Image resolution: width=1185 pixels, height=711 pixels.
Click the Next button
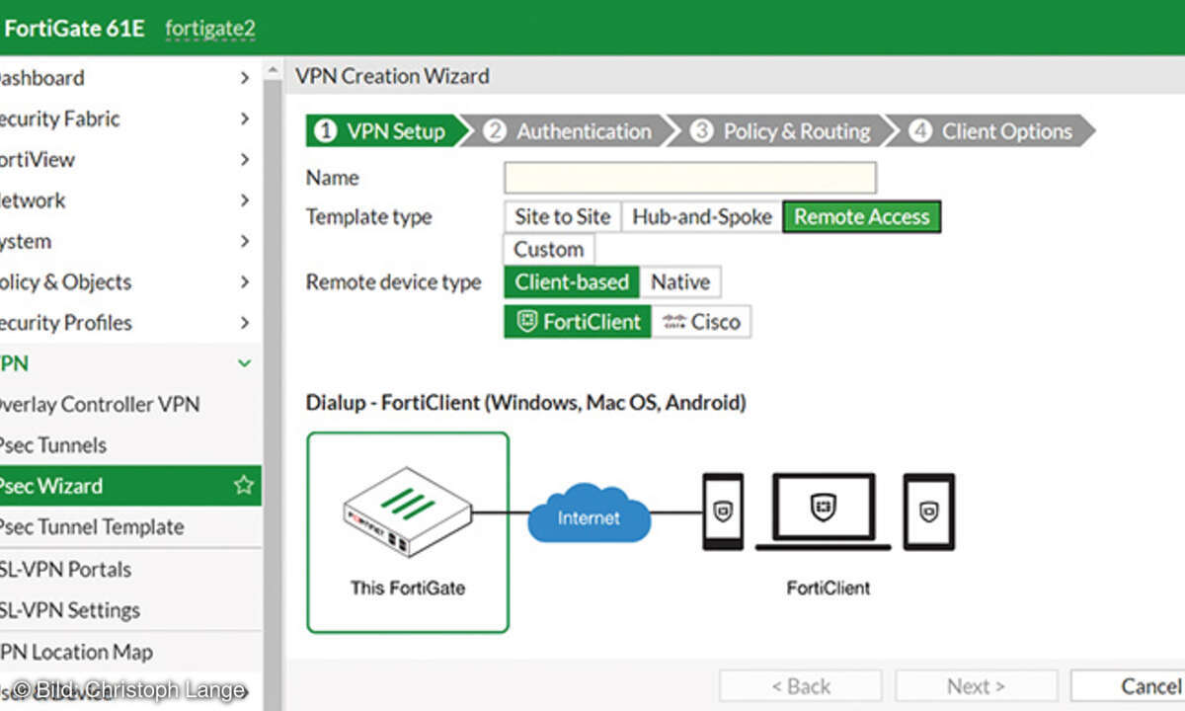tap(976, 686)
